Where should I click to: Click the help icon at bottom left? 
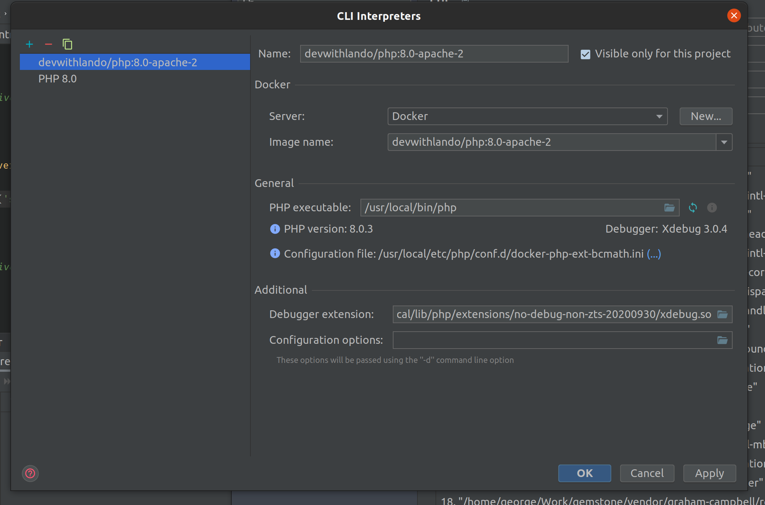pos(30,473)
